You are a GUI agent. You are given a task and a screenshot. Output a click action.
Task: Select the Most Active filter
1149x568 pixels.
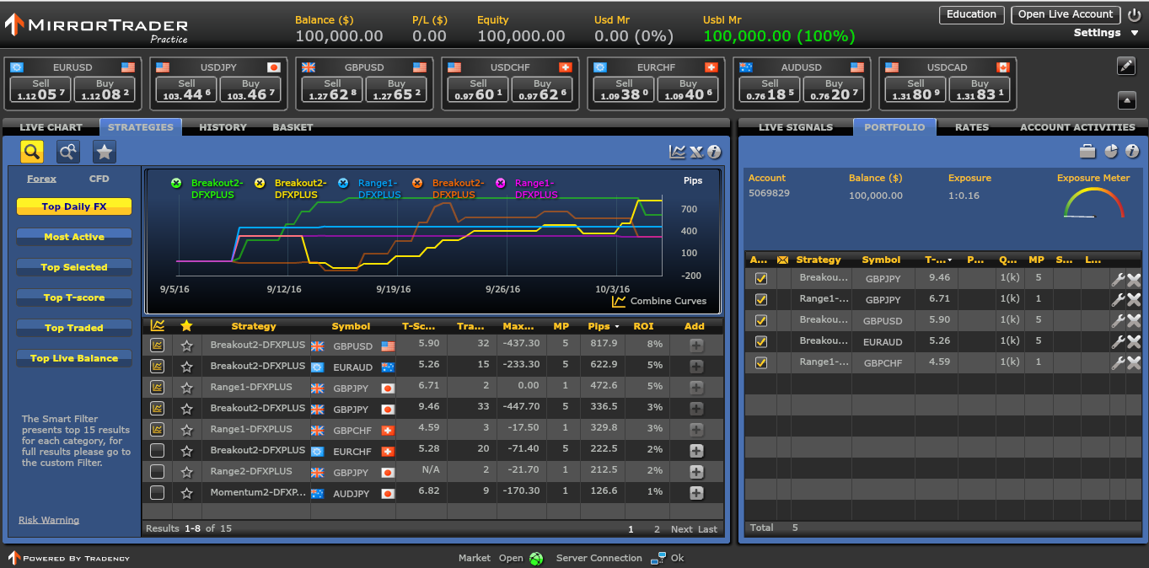(x=74, y=237)
